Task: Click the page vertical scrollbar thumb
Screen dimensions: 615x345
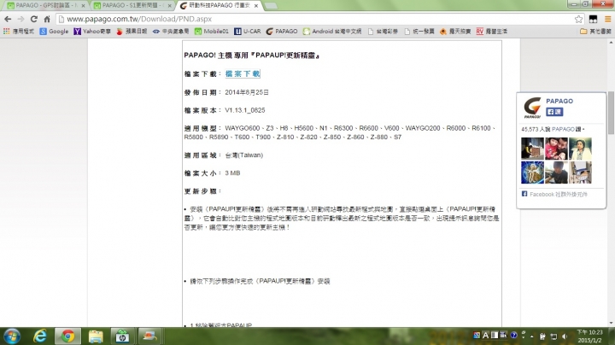Action: (611, 113)
